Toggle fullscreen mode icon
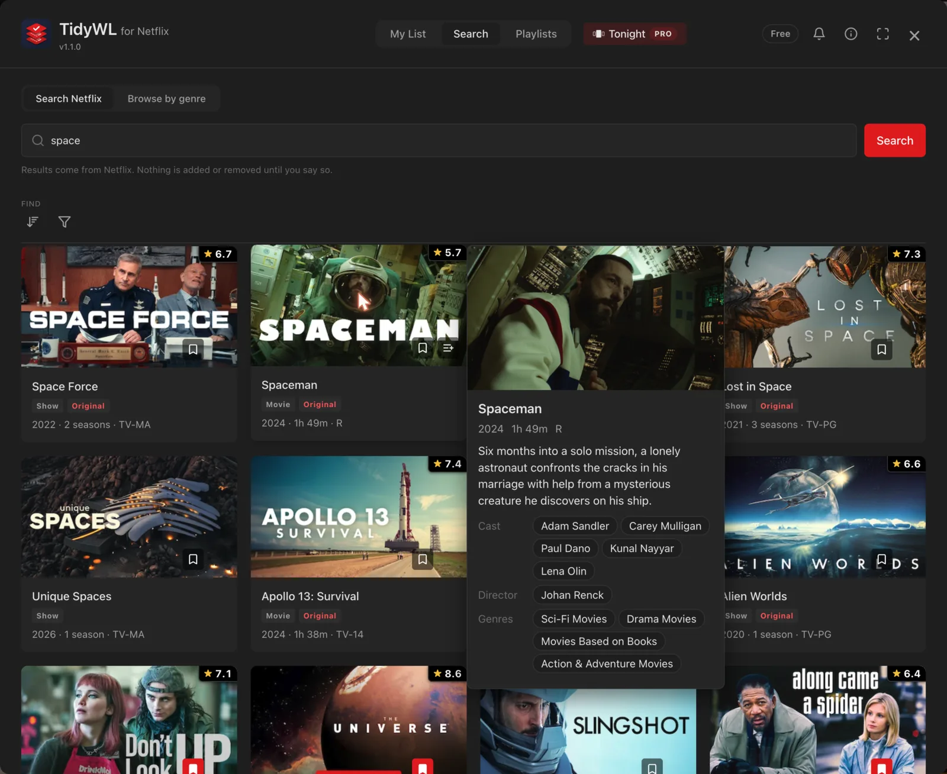947x774 pixels. [882, 34]
